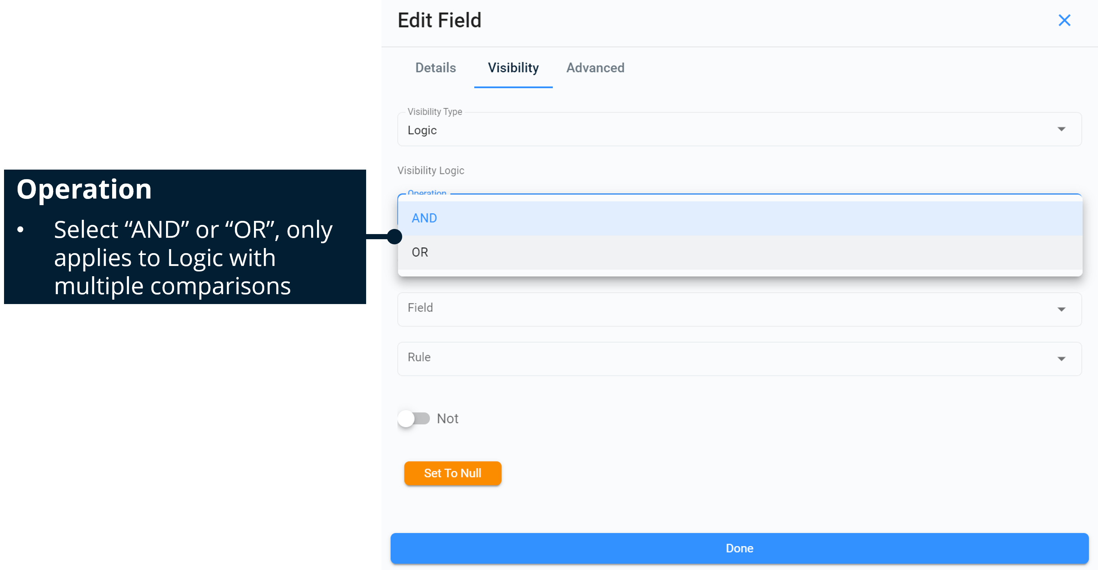
Task: Disable the Not visibility toggle
Action: tap(413, 418)
